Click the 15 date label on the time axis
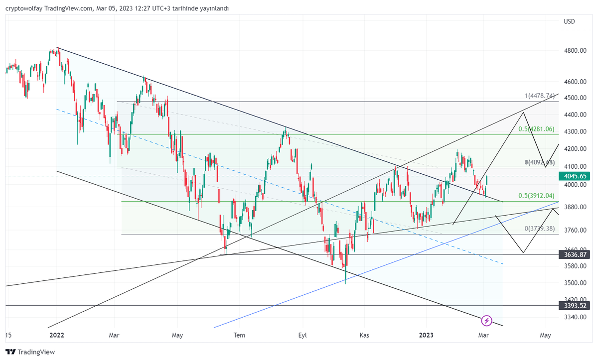598x361 pixels. coord(8,335)
